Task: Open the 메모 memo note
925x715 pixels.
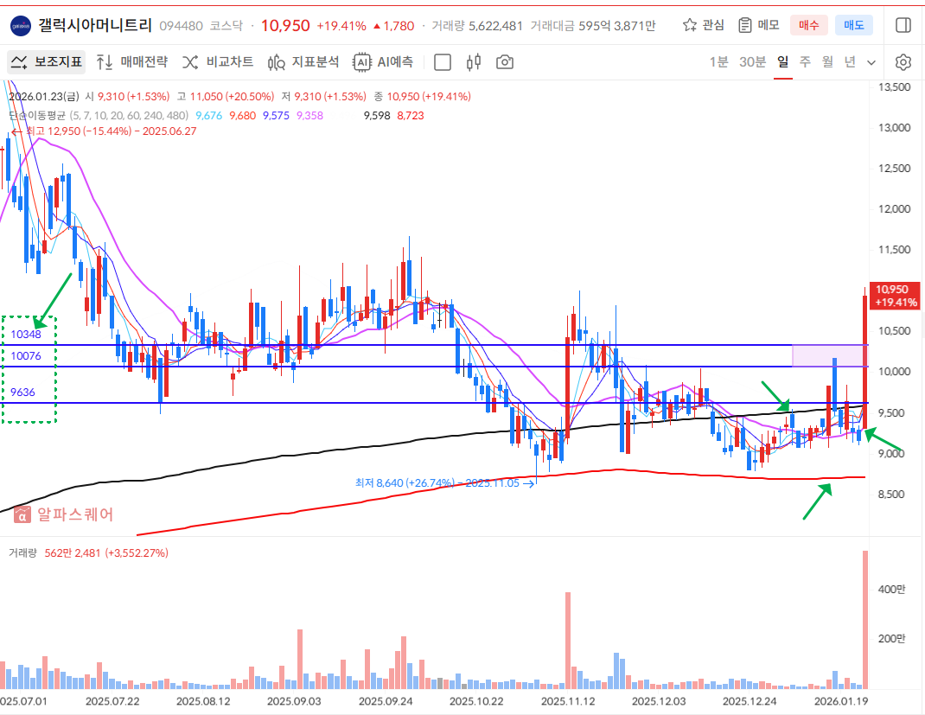Action: tap(758, 25)
